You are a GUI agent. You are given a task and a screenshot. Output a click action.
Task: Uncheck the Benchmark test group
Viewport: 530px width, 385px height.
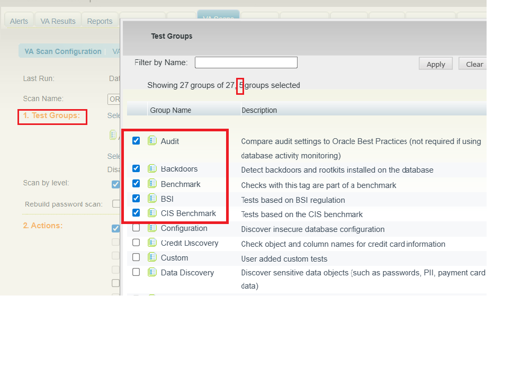(x=136, y=183)
